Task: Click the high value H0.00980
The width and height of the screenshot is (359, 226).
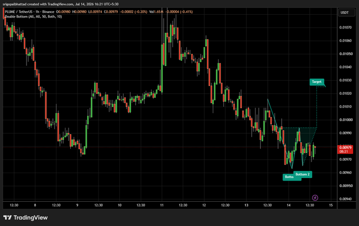Action: tap(79, 12)
